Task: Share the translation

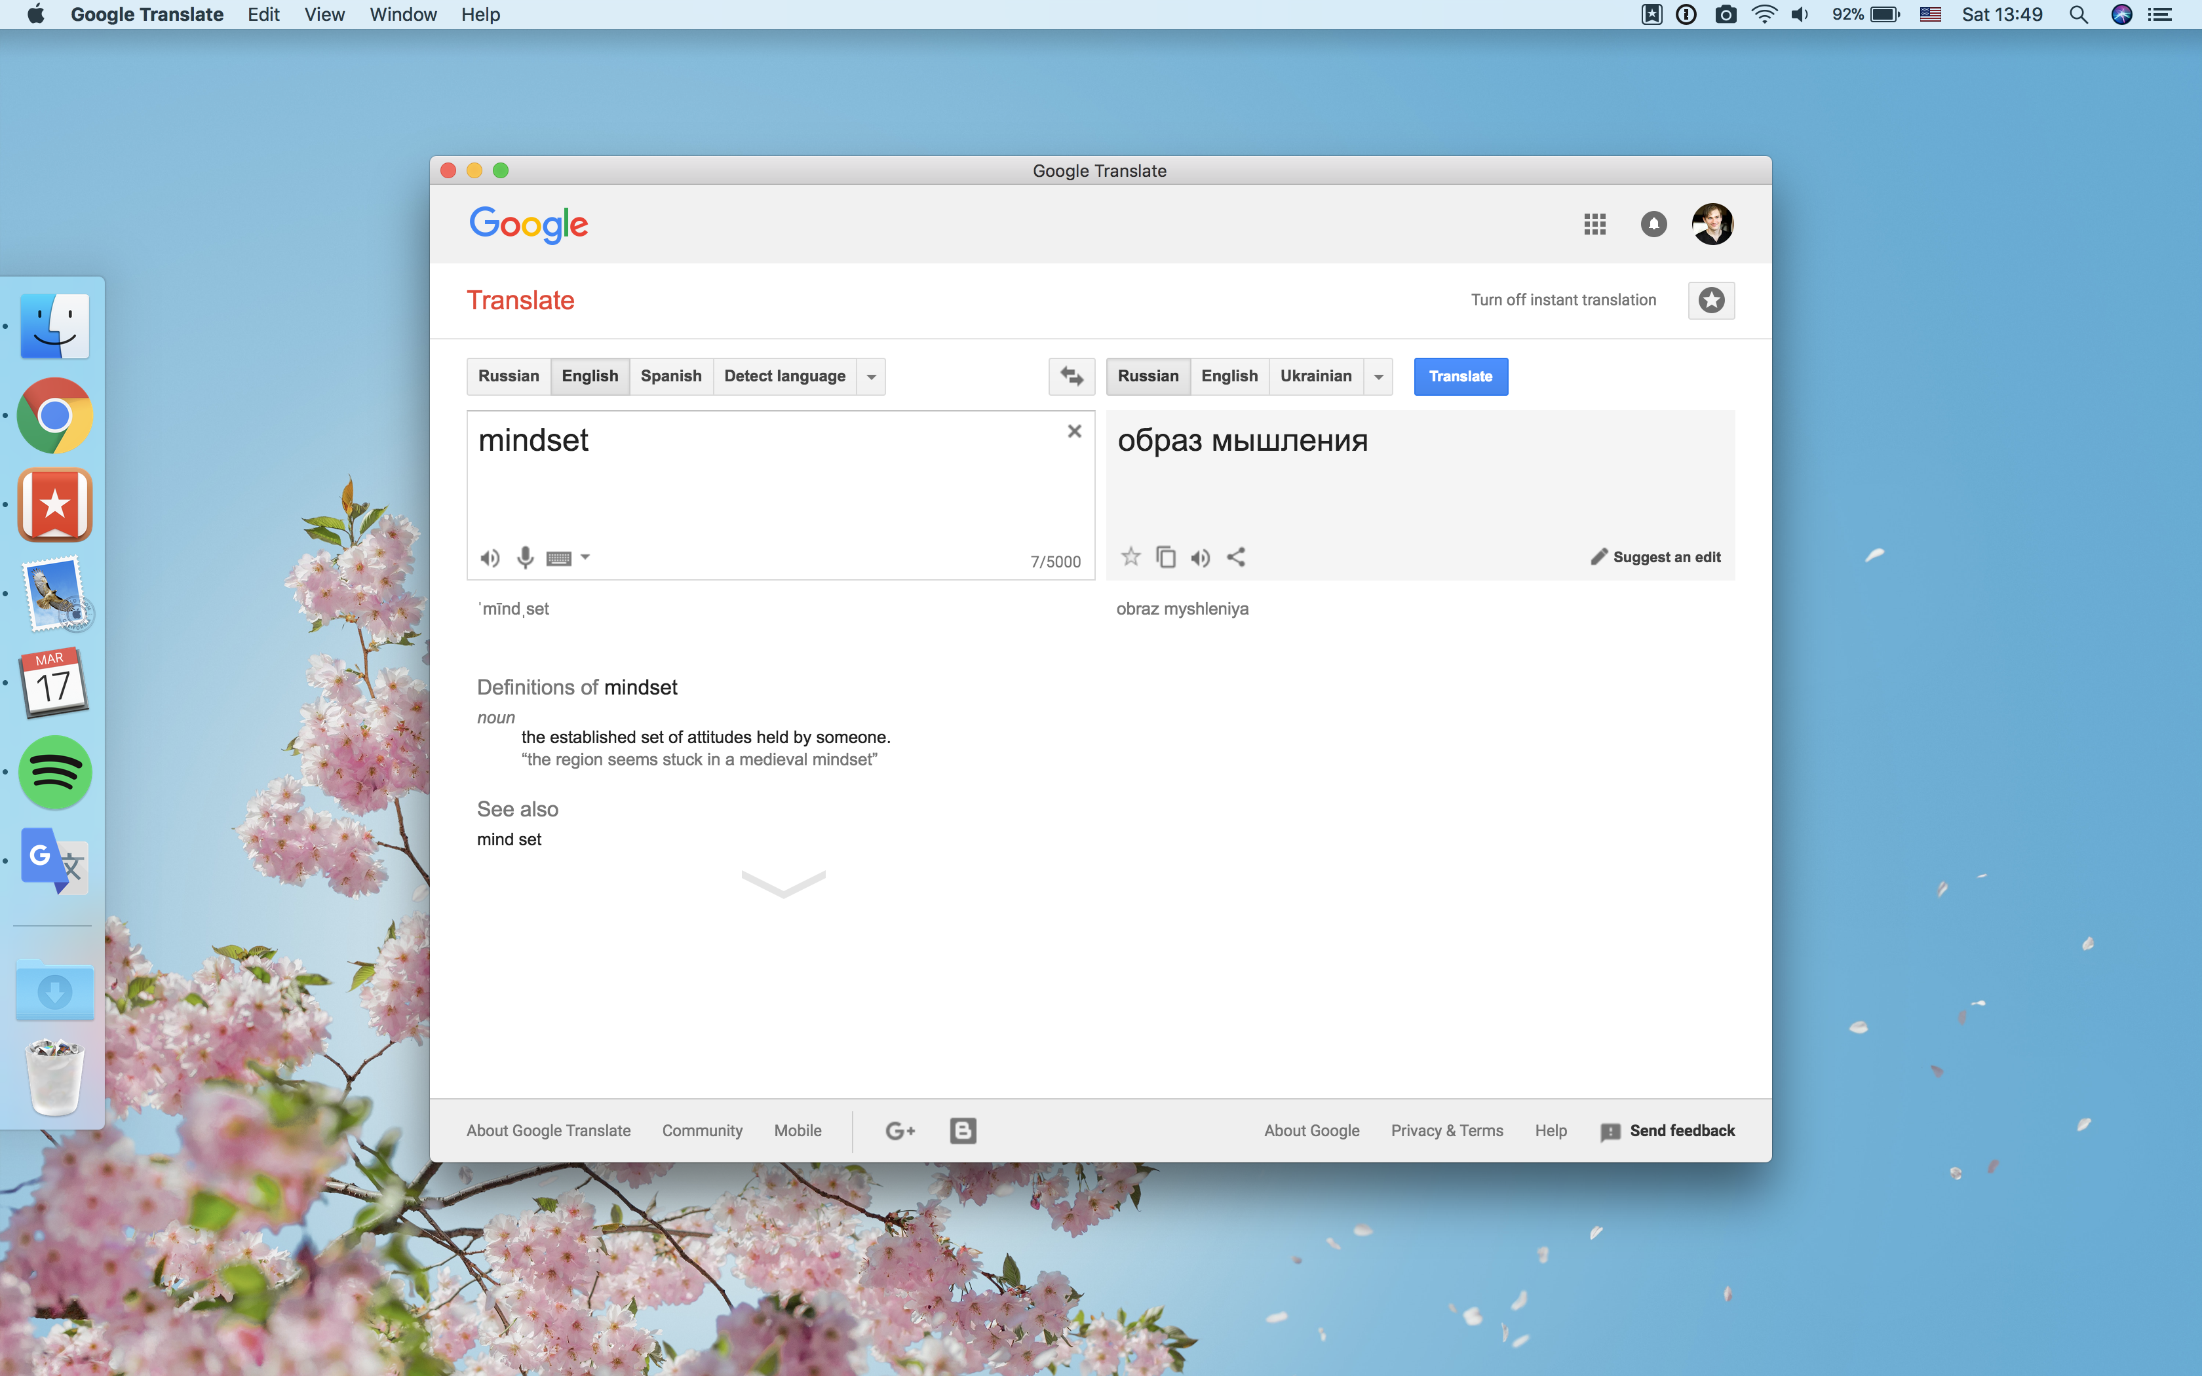Action: coord(1235,557)
